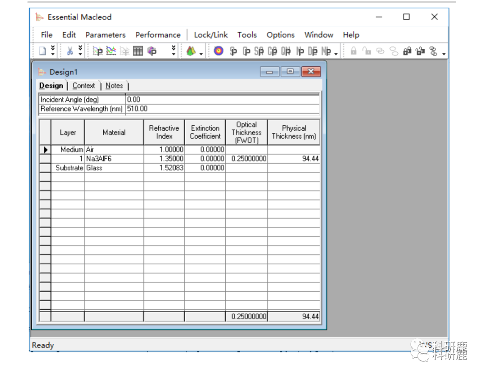This screenshot has height=368, width=483.
Task: Open dropdown arrow beside the colored cones icon
Action: coord(201,54)
